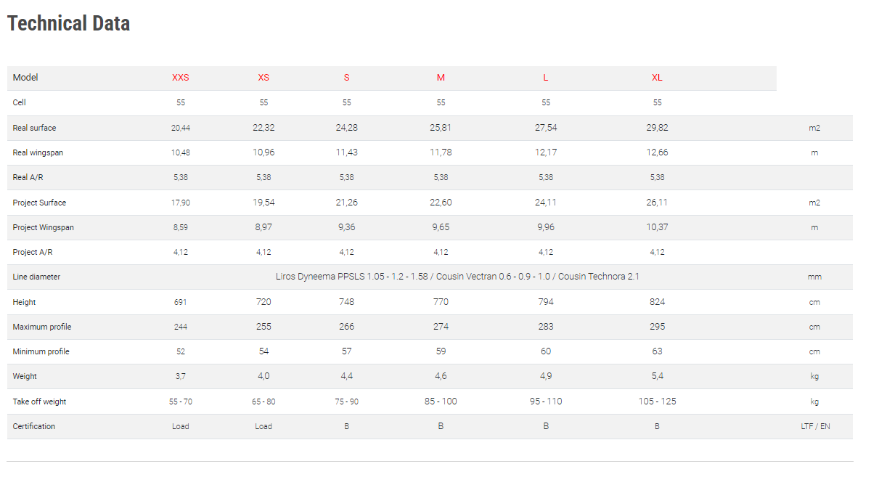Click the LTF / EN certification unit
The height and width of the screenshot is (485, 879).
pyautogui.click(x=814, y=426)
